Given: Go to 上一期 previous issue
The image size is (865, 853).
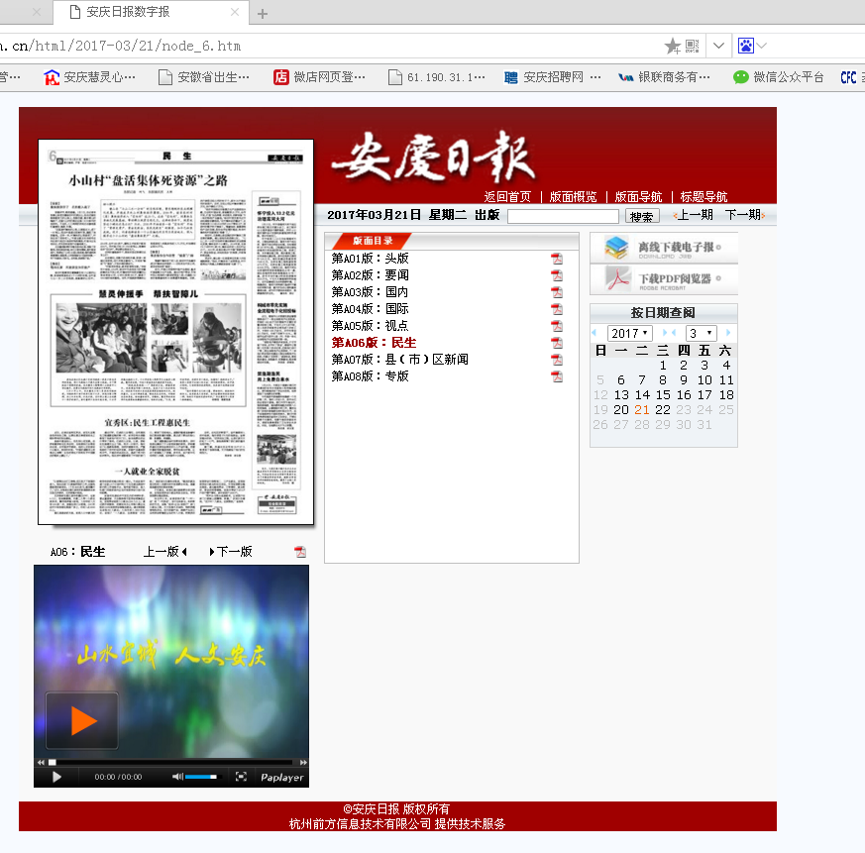Looking at the screenshot, I should pyautogui.click(x=694, y=215).
